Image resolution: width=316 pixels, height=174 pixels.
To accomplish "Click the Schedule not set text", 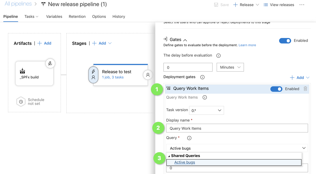I will (x=36, y=102).
